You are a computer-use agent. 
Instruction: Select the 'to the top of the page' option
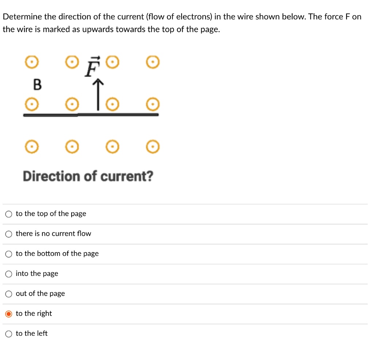click(x=8, y=214)
